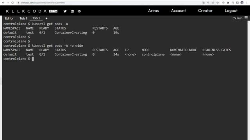The image size is (250, 140).
Task: Click '0/1' ready value in wide output
Action: 42,54
